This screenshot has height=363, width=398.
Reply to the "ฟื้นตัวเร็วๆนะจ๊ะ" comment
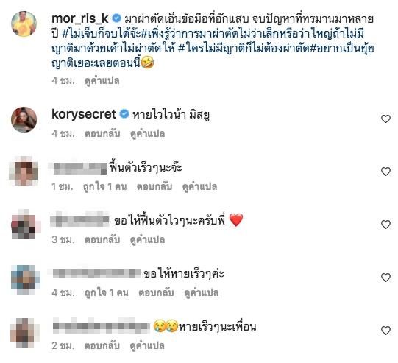pos(154,187)
